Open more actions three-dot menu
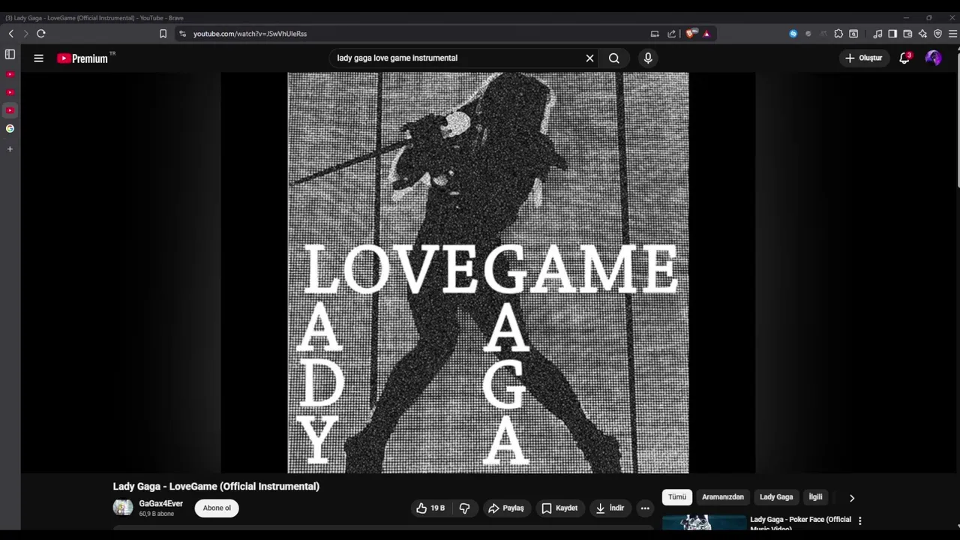 645,508
